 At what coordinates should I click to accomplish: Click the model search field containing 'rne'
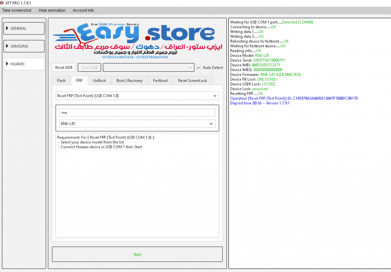pos(137,113)
